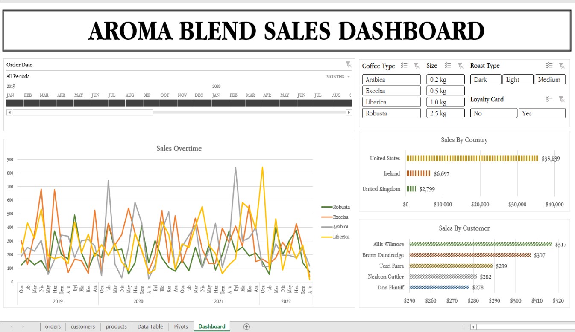
Task: Select the United Kingdom sales bar
Action: pyautogui.click(x=411, y=189)
